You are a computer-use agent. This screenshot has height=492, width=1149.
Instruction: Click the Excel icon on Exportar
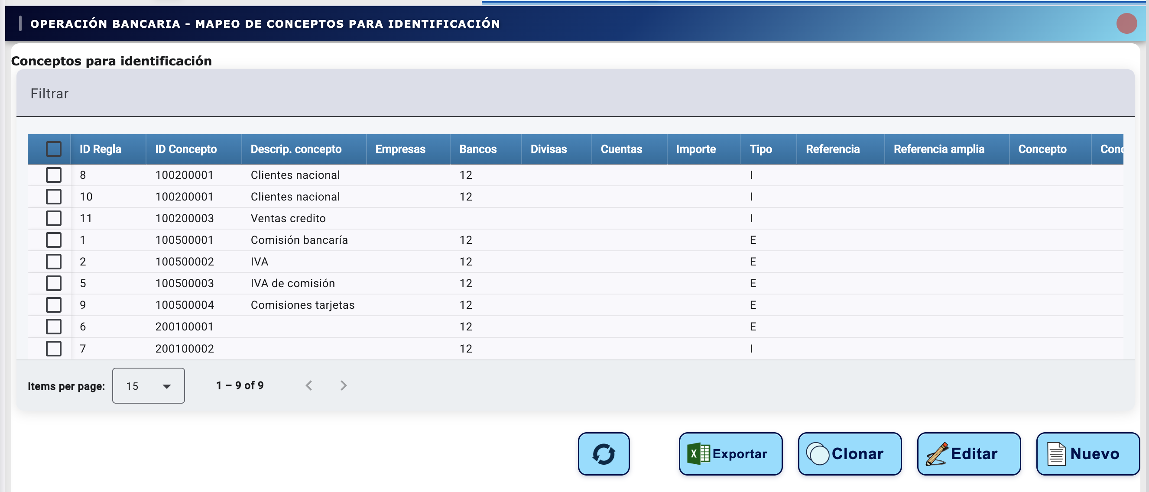click(x=698, y=453)
